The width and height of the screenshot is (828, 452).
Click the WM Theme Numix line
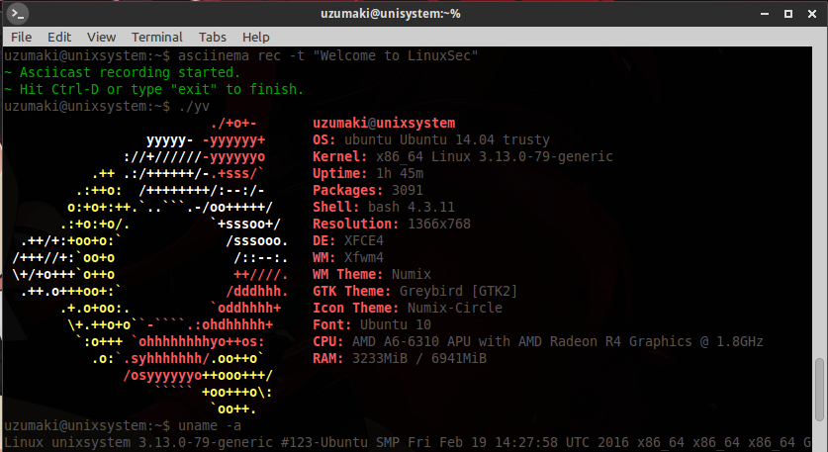[x=372, y=275]
